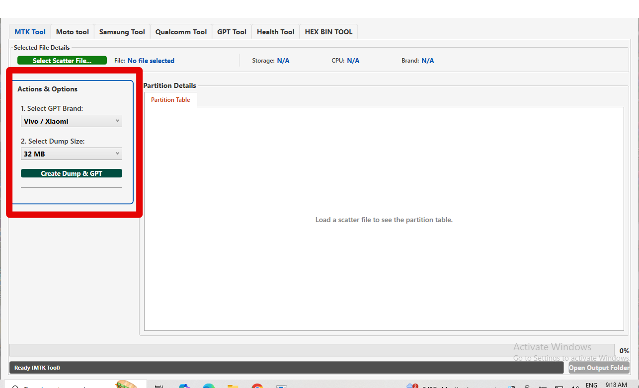This screenshot has height=388, width=639.
Task: Switch to the MTK Tool tab
Action: pos(30,32)
